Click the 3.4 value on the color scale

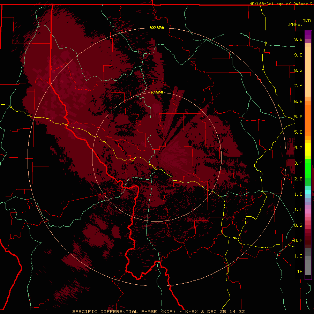(298, 163)
